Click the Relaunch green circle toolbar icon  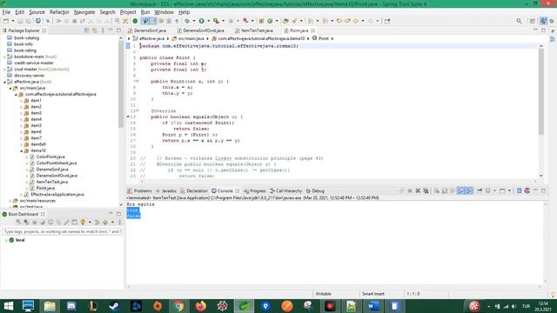(x=135, y=21)
